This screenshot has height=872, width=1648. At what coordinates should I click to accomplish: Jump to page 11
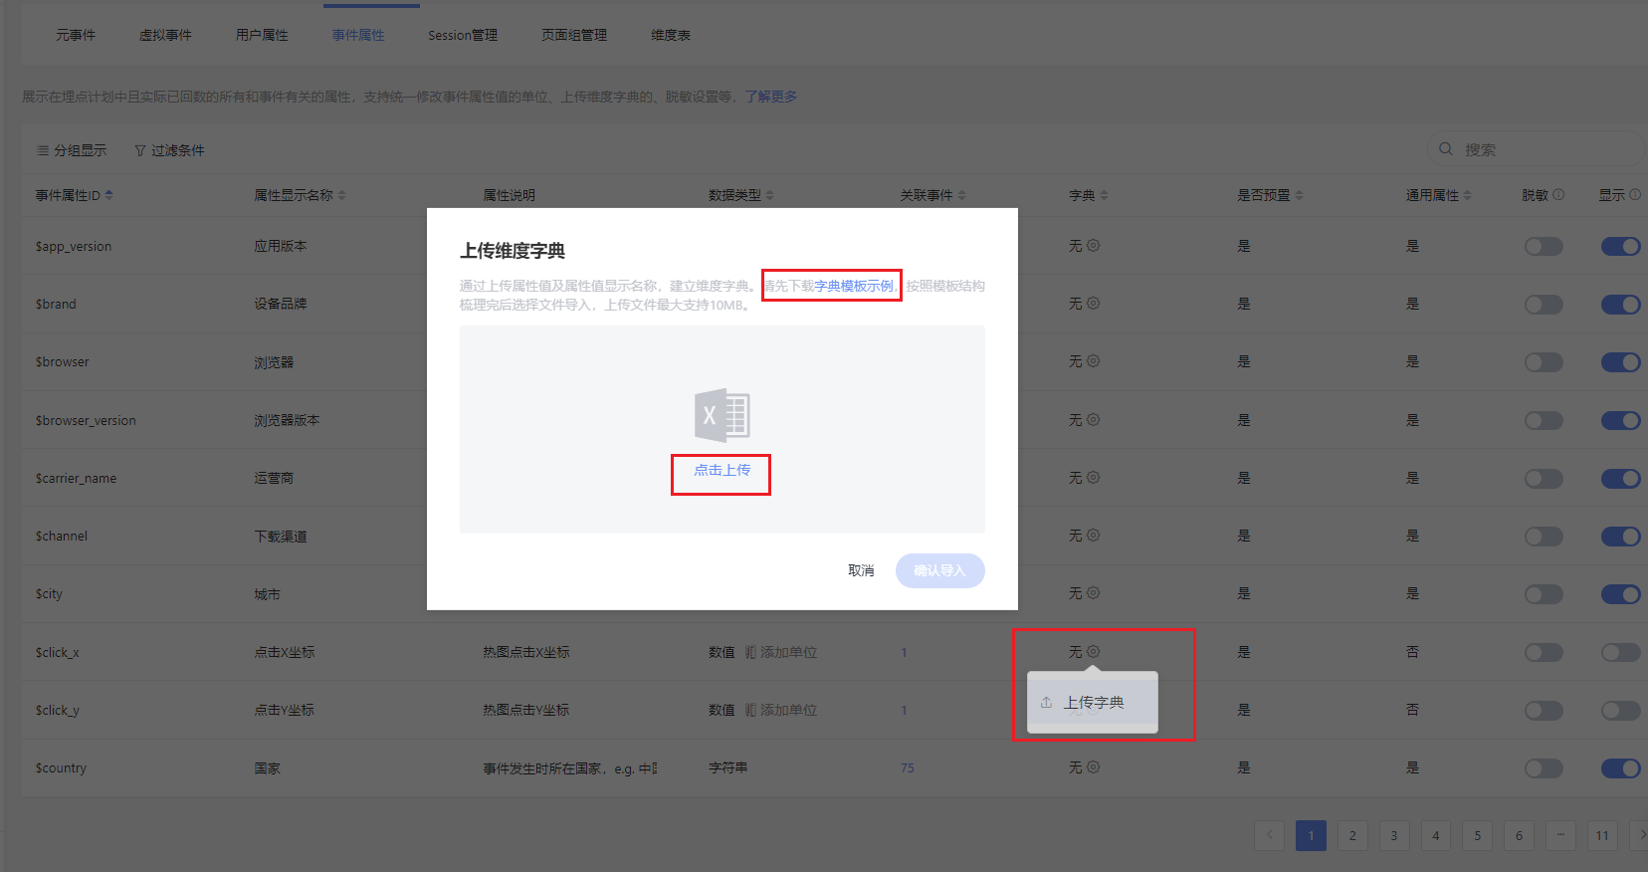pos(1602,835)
